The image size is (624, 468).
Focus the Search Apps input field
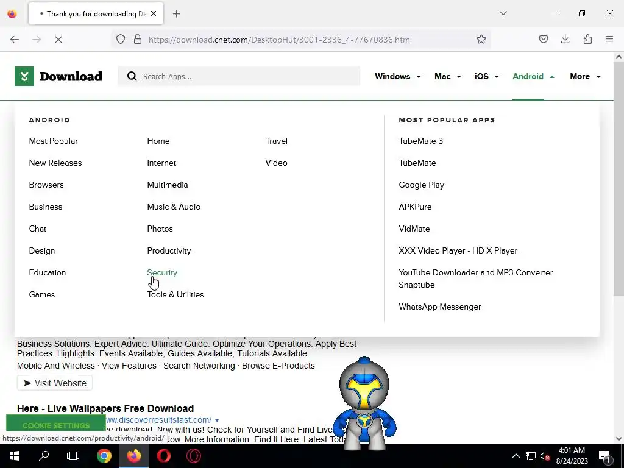[x=239, y=76]
